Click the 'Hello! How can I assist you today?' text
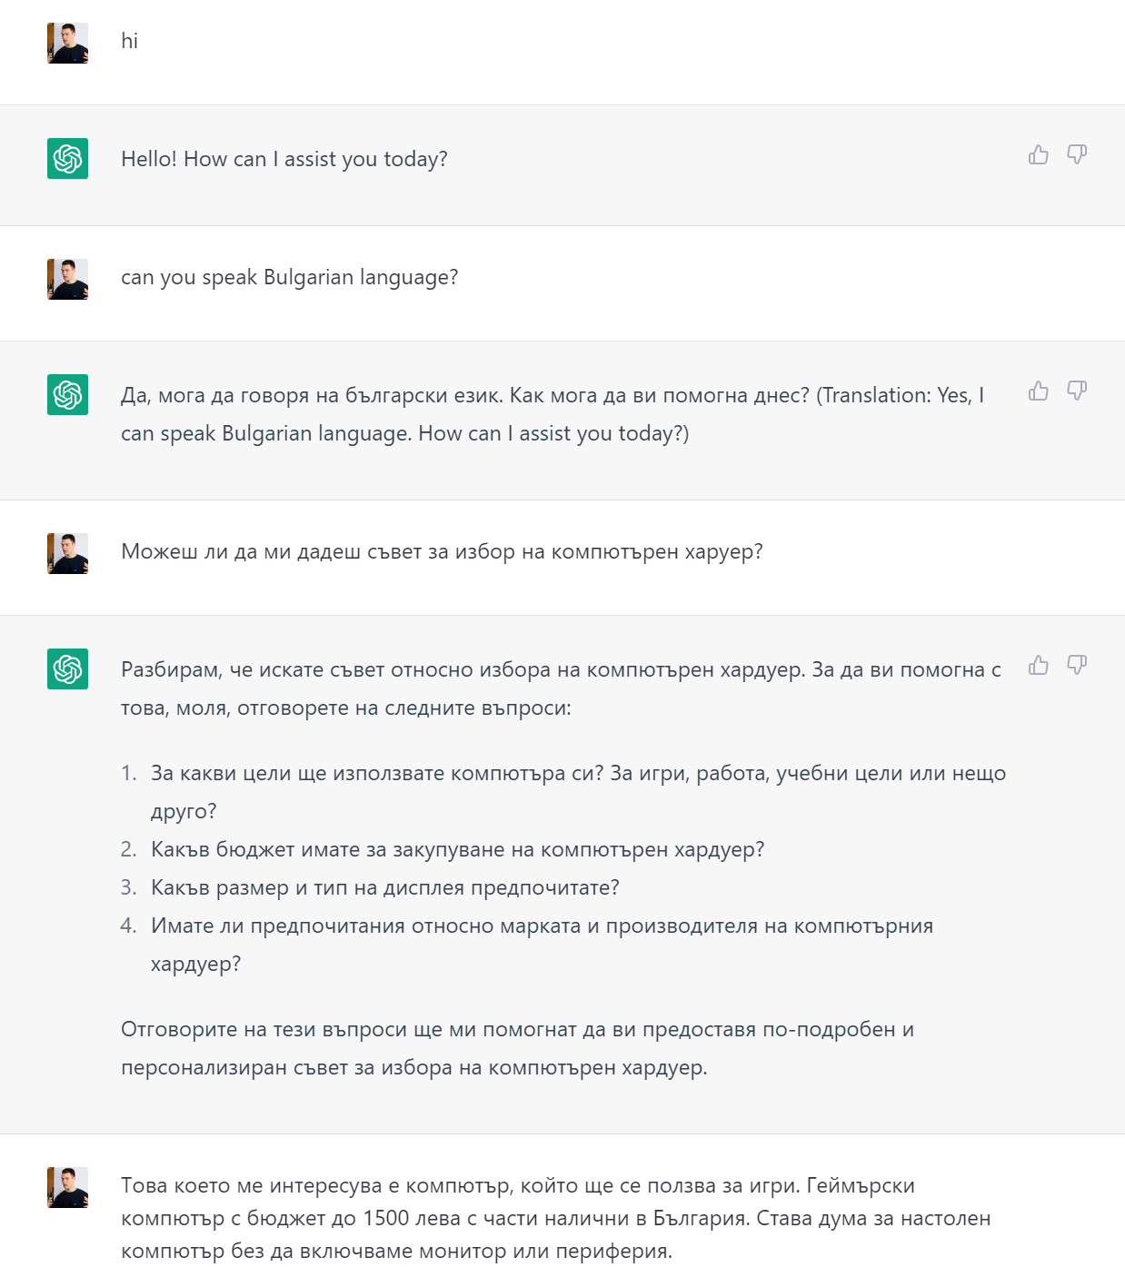The height and width of the screenshot is (1287, 1125). pyautogui.click(x=284, y=159)
